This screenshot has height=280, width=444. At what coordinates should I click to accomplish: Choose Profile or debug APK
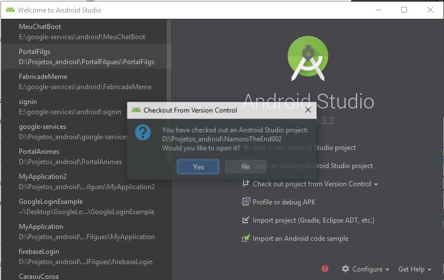click(284, 202)
